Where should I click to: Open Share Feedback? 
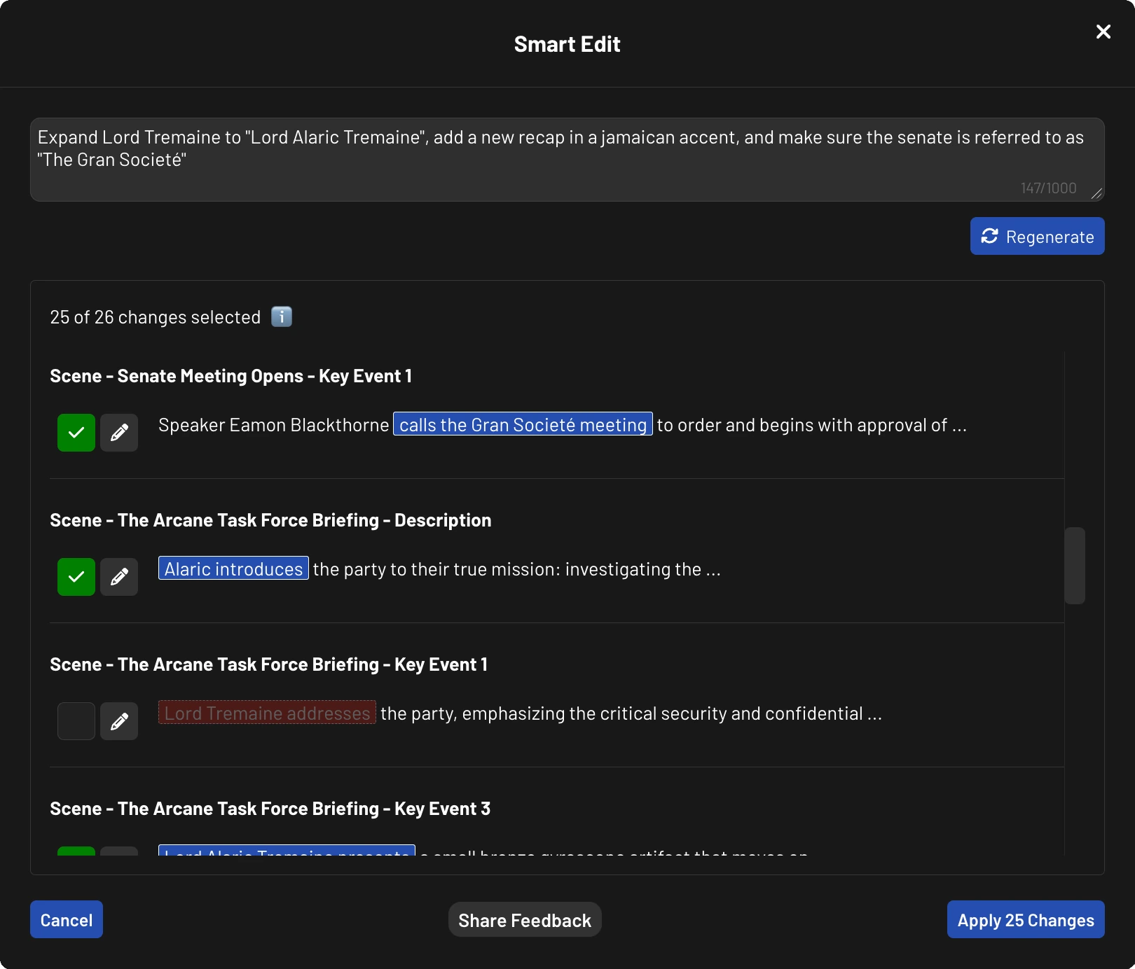tap(524, 919)
